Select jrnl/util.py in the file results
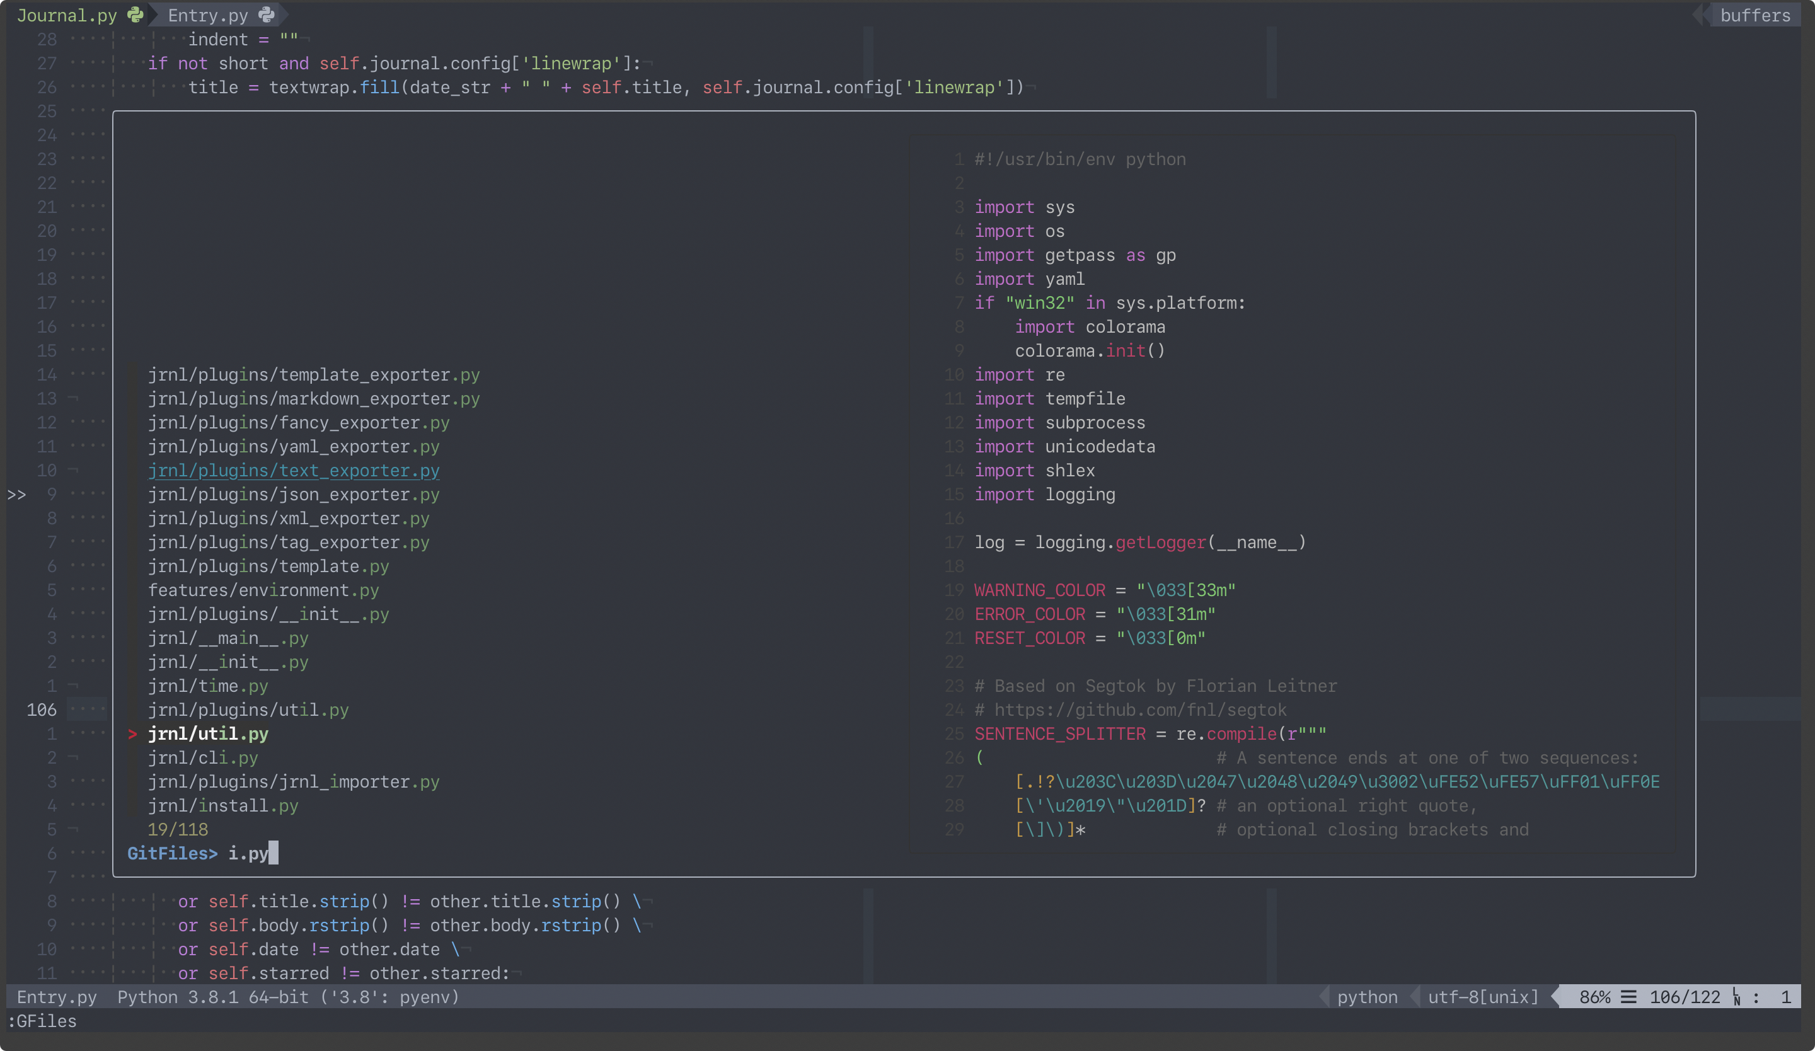This screenshot has width=1815, height=1051. pos(207,733)
